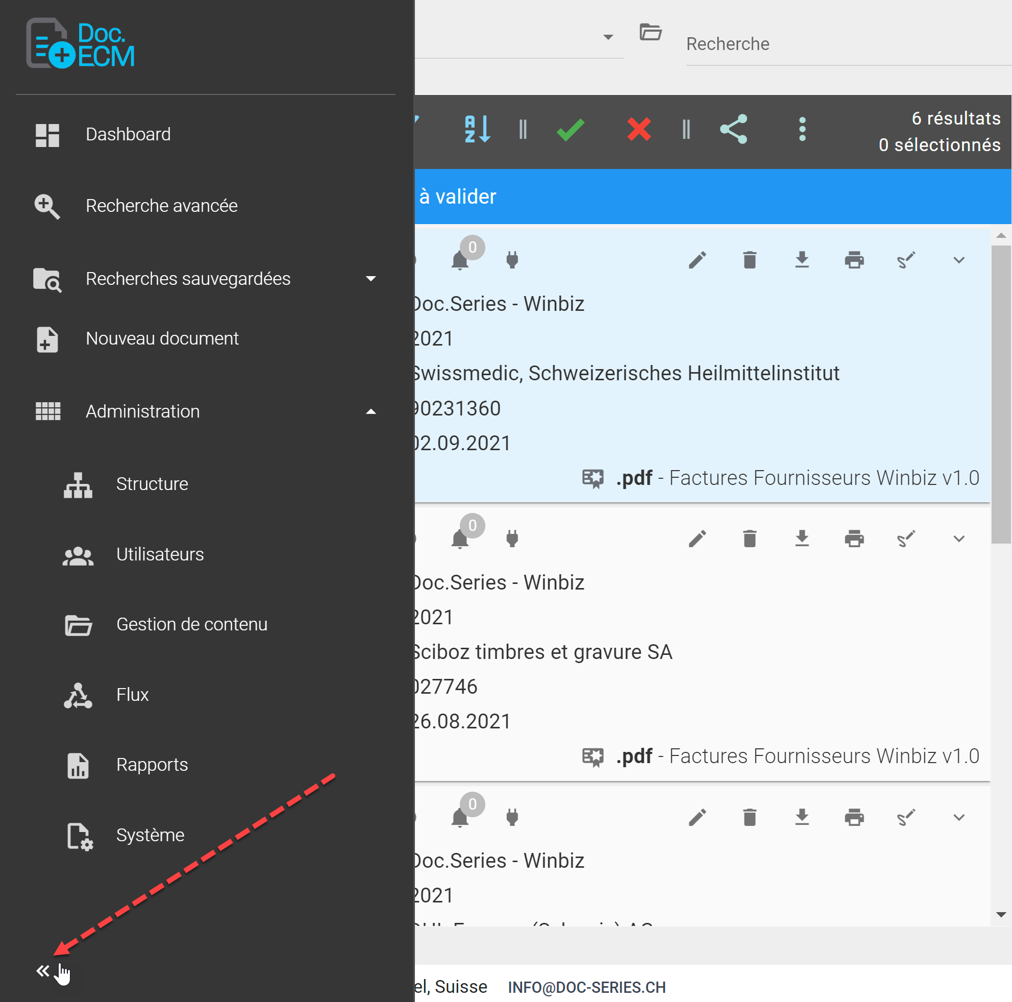Click notification bell on Swissmedic document
Screen dimensions: 1012x1002
click(460, 260)
